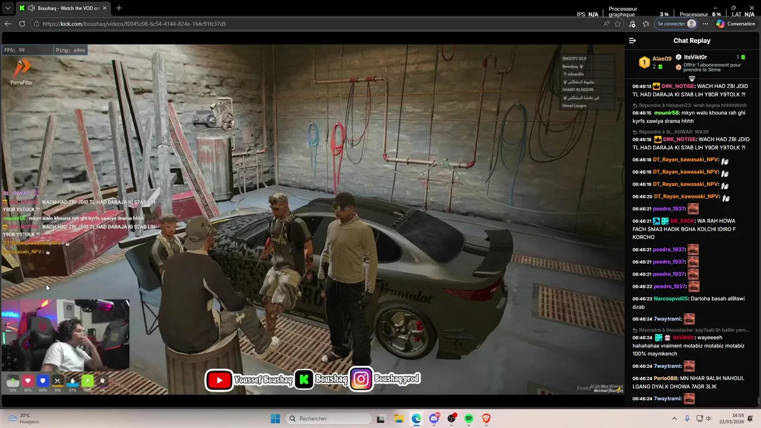This screenshot has height=428, width=761.
Task: Open a new browser tab
Action: pyautogui.click(x=118, y=8)
